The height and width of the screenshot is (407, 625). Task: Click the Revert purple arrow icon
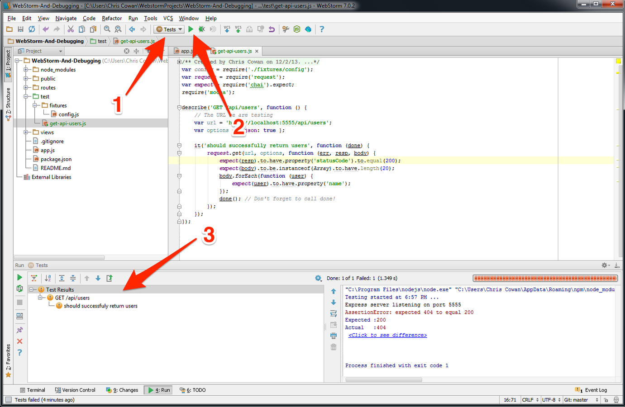click(x=272, y=29)
